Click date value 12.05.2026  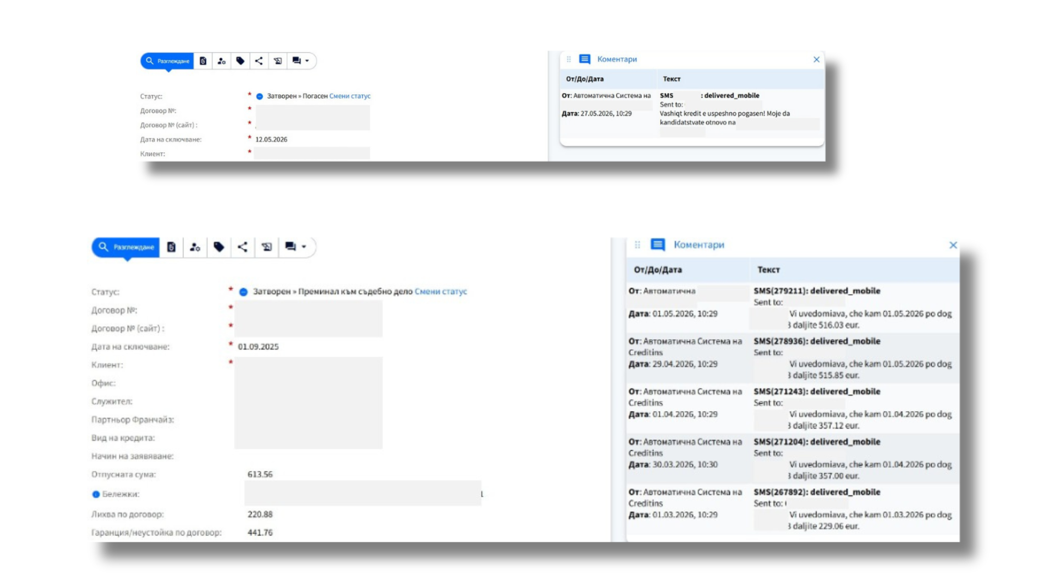[271, 139]
